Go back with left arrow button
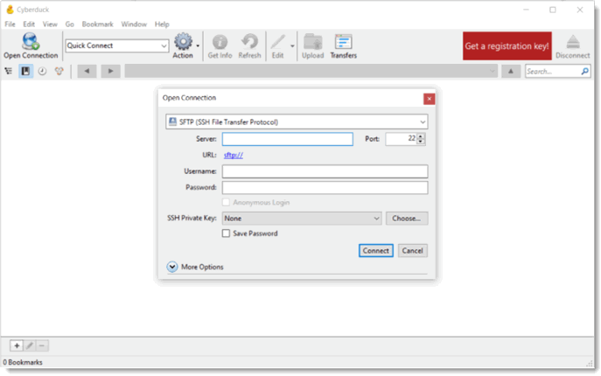This screenshot has width=601, height=376. click(x=87, y=71)
